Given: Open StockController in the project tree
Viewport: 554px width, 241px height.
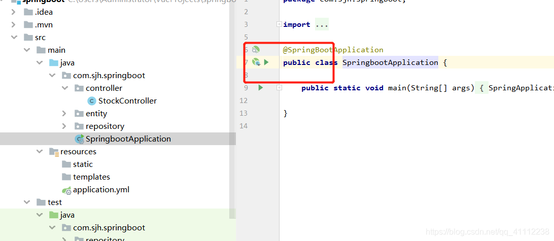Looking at the screenshot, I should 127,100.
